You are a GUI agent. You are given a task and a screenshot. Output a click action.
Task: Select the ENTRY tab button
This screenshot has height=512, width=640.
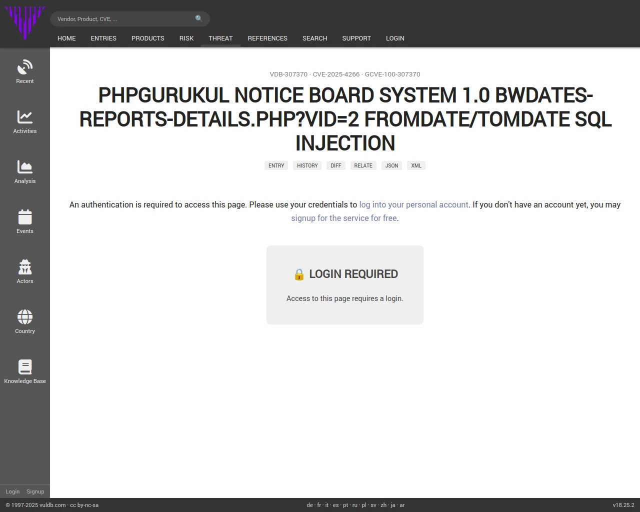click(x=276, y=165)
